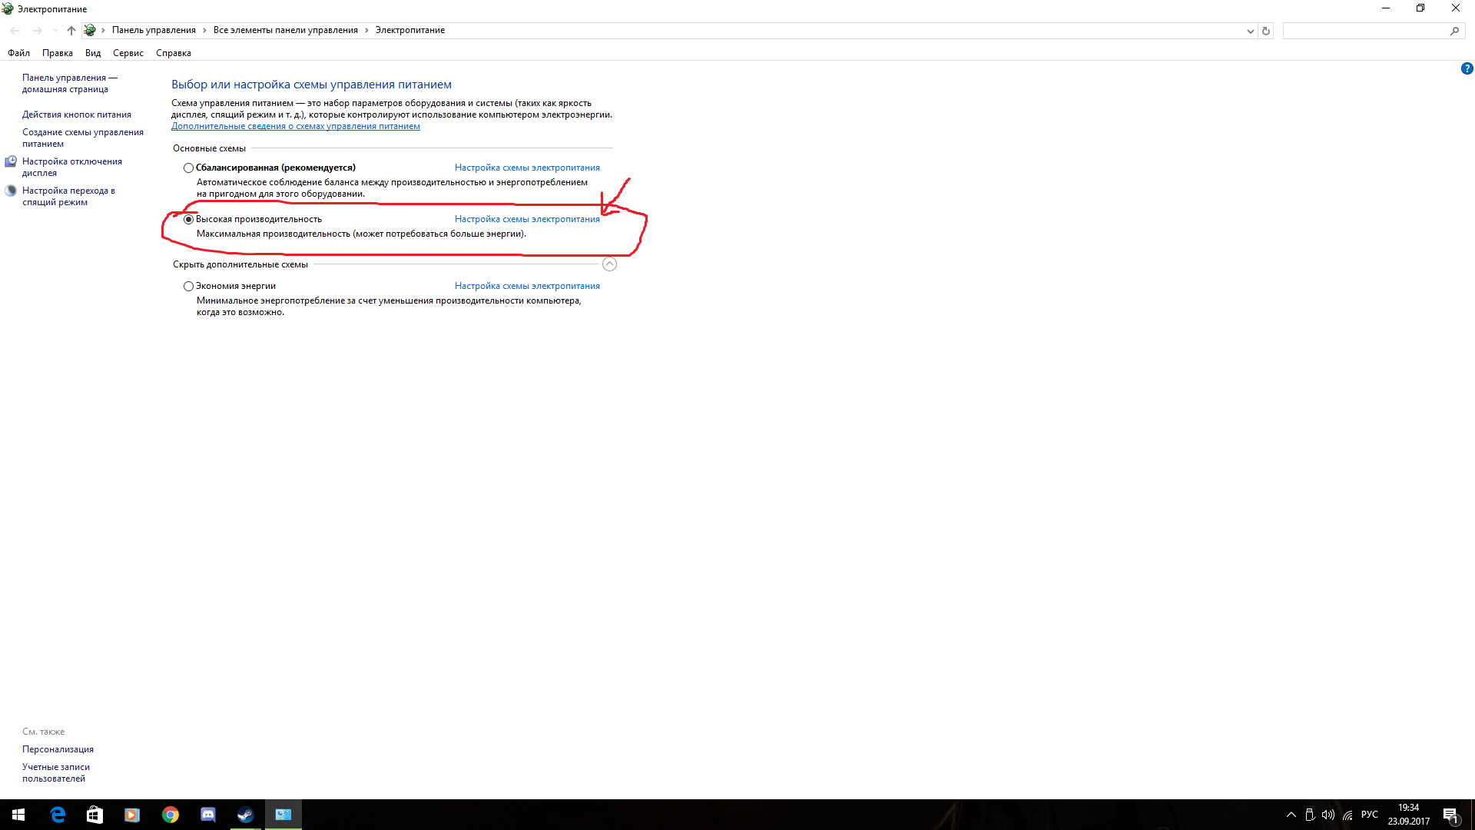Select Экономия энергии radio button
1475x830 pixels.
(188, 286)
